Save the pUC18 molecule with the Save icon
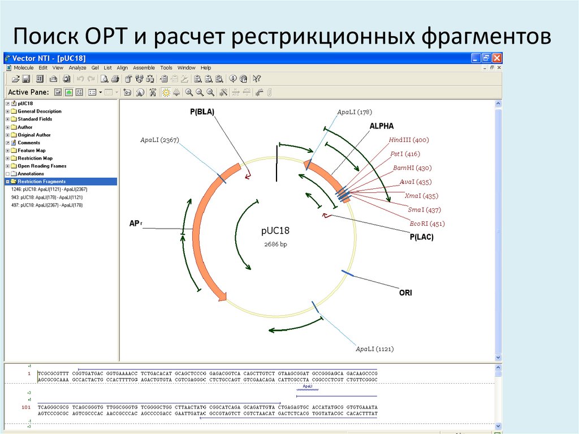The image size is (579, 434). click(25, 79)
